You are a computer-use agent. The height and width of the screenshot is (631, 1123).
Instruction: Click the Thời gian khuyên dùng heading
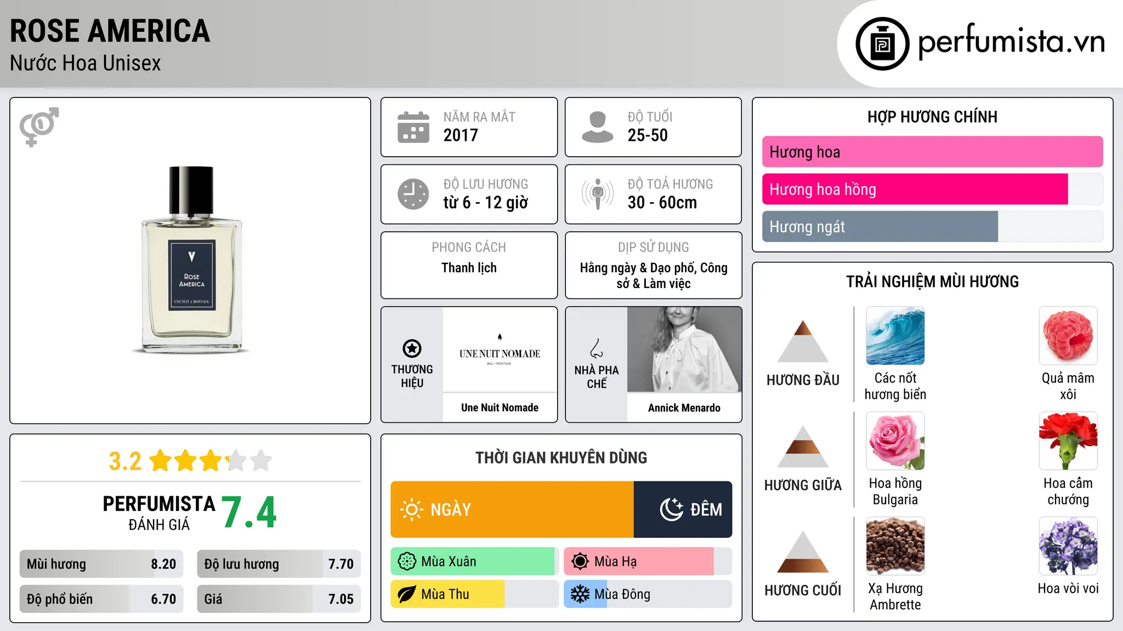561,457
